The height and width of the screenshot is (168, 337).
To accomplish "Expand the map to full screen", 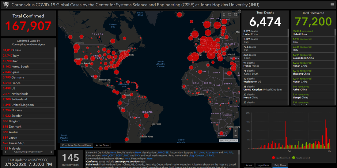I will pyautogui.click(x=240, y=11).
